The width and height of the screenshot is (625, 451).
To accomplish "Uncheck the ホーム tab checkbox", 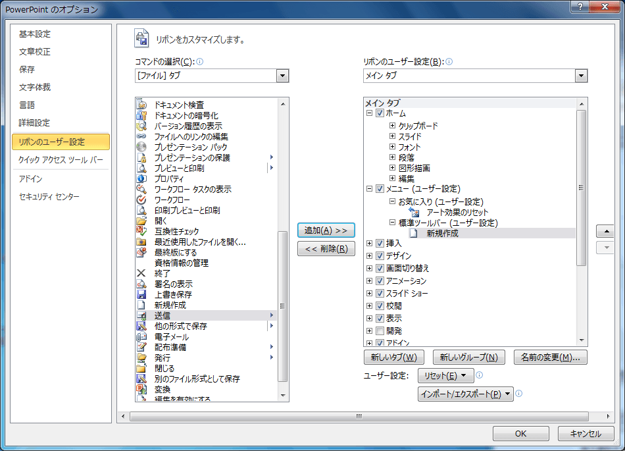I will [380, 113].
